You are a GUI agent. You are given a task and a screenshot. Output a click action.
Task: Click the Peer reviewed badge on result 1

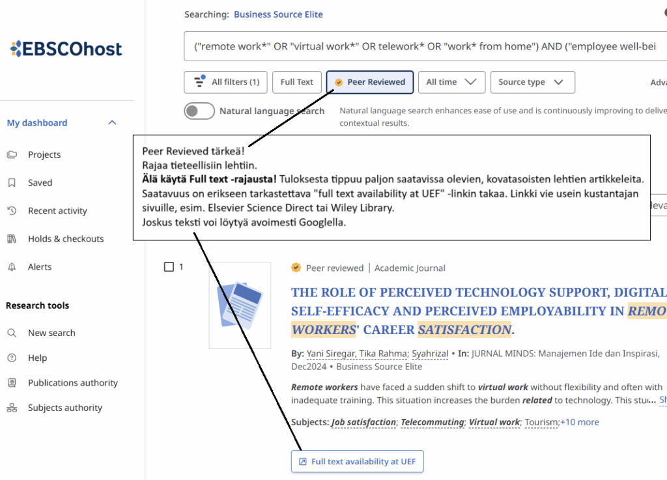click(x=296, y=268)
